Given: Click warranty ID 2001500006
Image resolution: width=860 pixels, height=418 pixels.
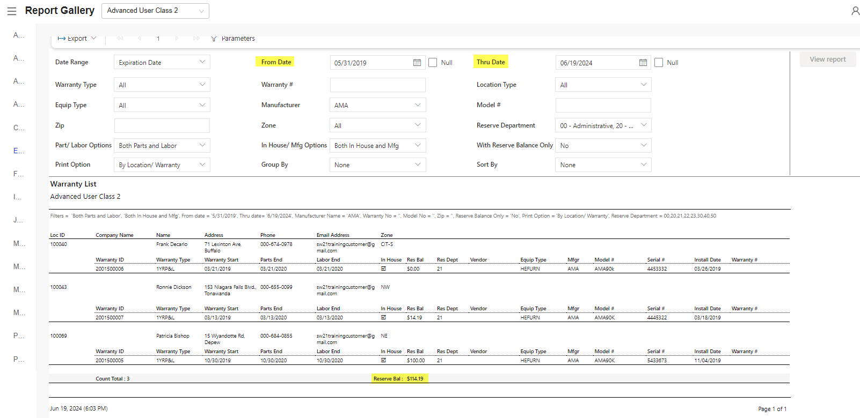Looking at the screenshot, I should (x=110, y=269).
